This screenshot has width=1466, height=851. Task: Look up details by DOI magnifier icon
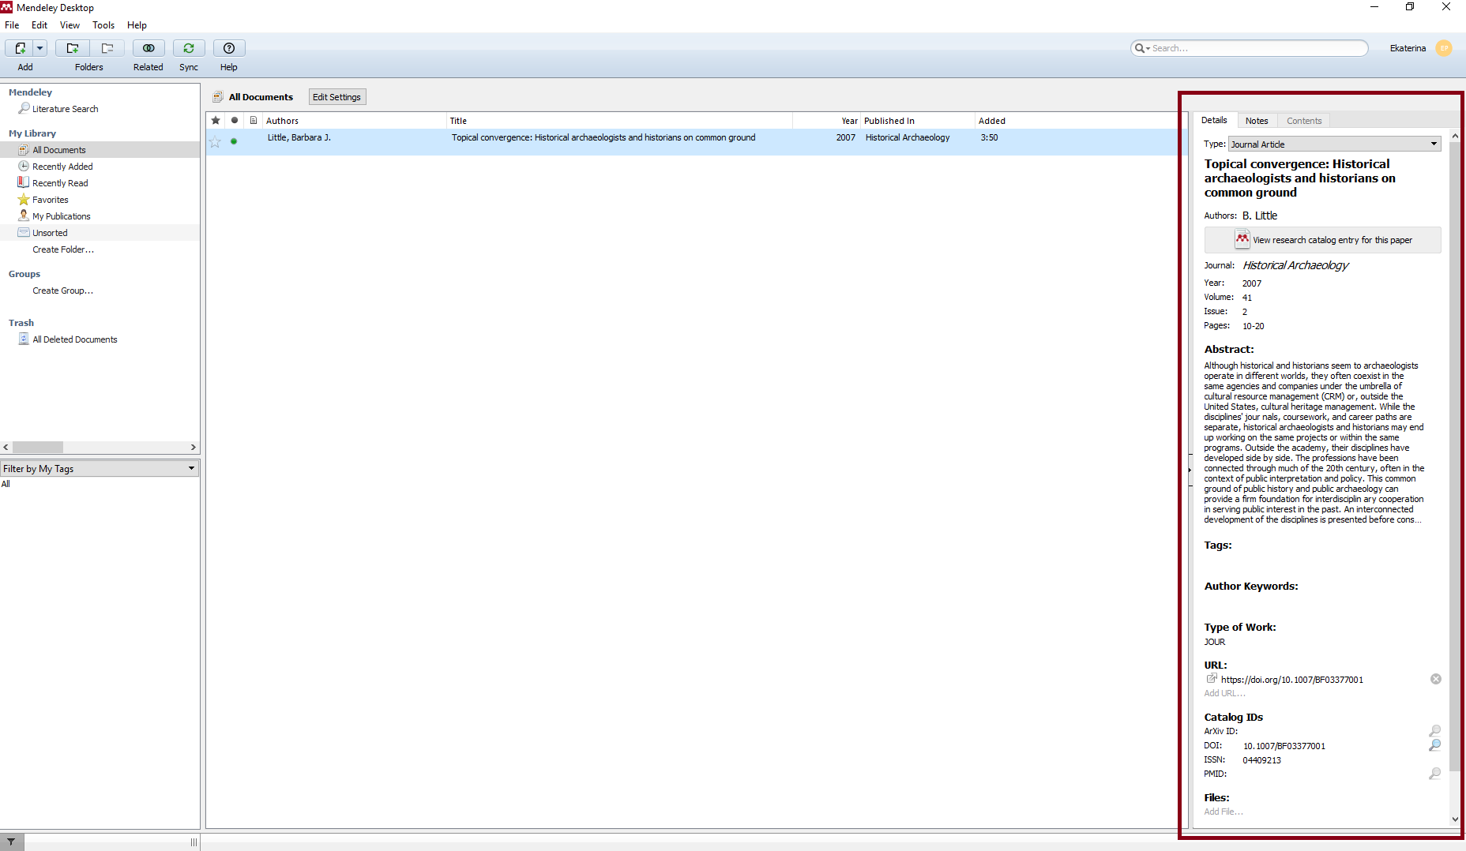click(x=1434, y=745)
